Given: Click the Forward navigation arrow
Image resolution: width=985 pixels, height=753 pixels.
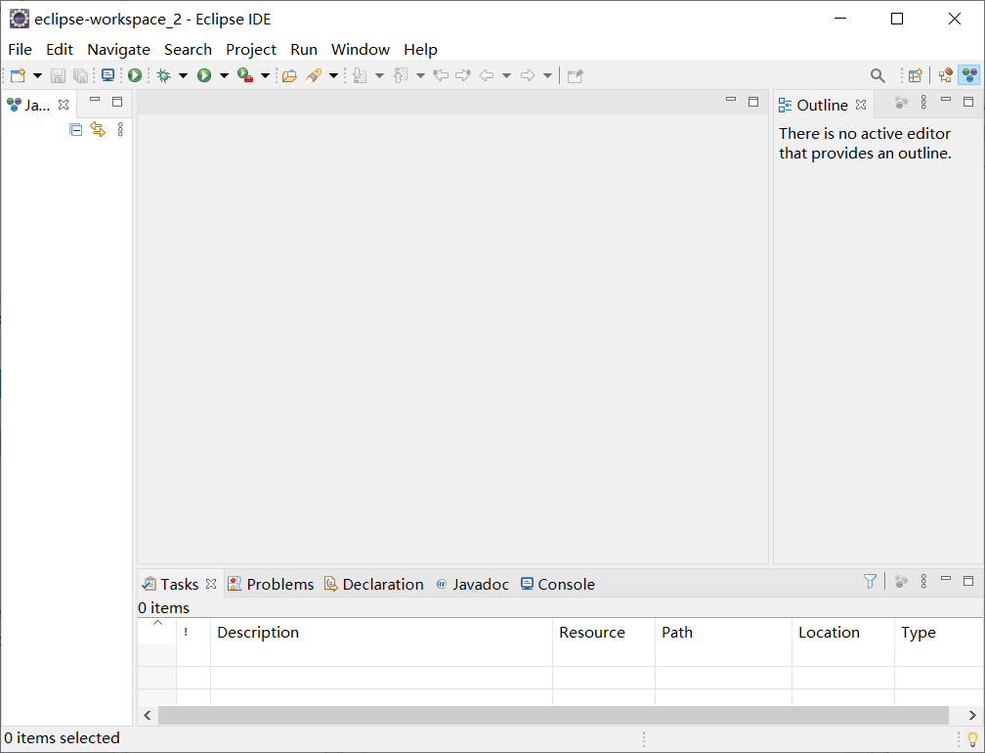Looking at the screenshot, I should (x=528, y=75).
